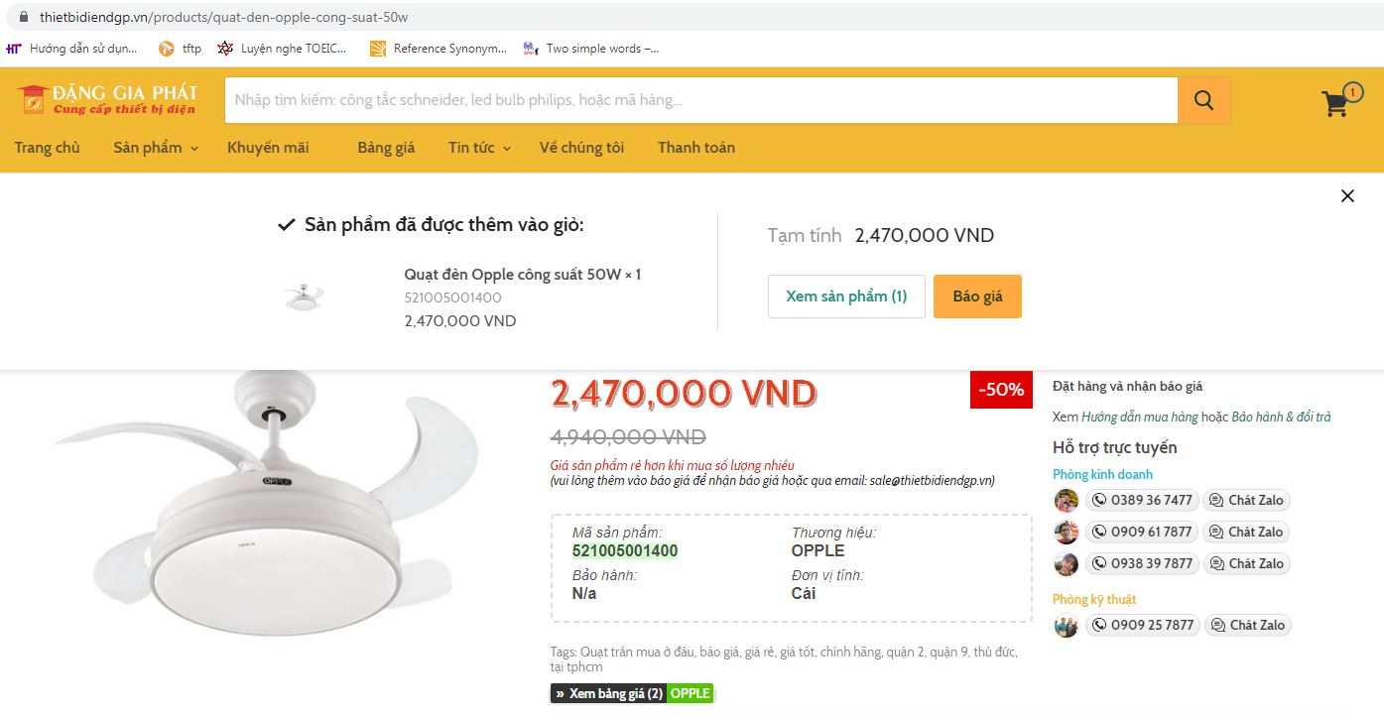Click the Đặng Gia Phát logo

click(107, 99)
